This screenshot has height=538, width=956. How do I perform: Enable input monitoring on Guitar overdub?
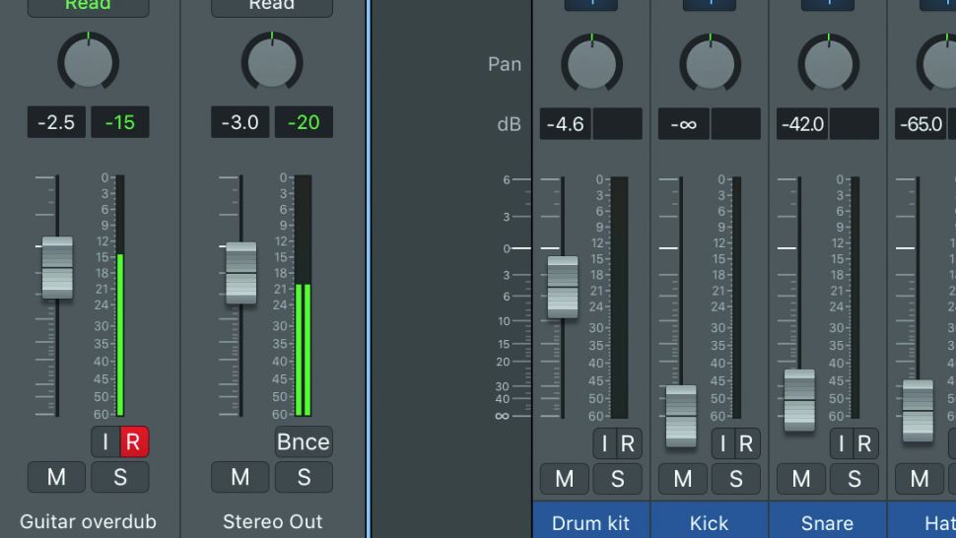tap(105, 442)
